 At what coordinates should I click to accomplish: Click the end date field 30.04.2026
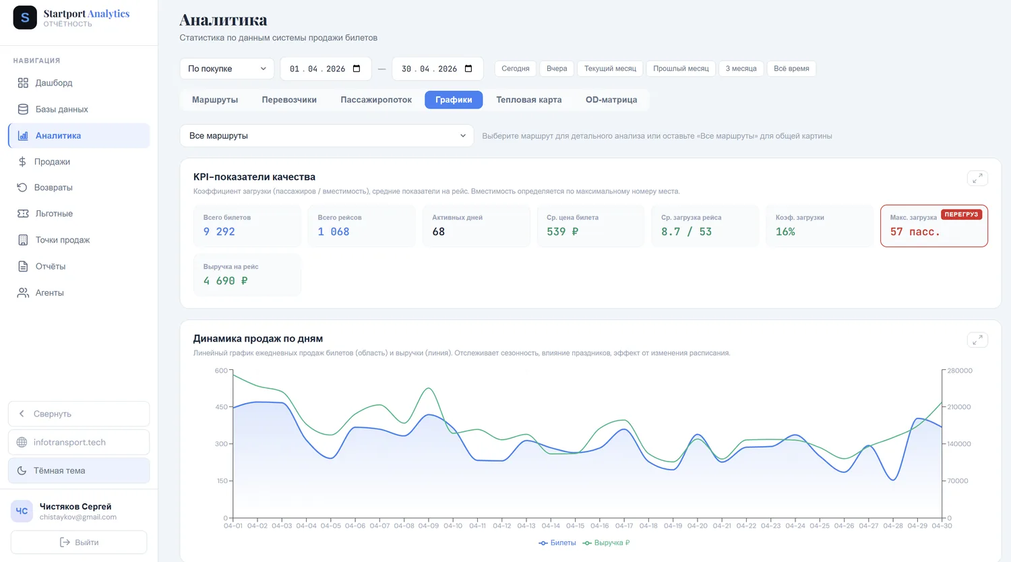click(437, 69)
